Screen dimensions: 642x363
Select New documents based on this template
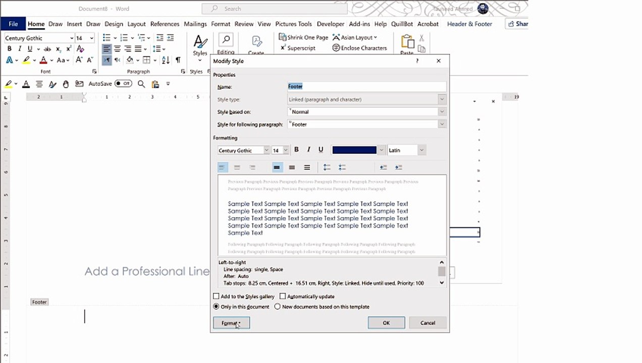[277, 307]
